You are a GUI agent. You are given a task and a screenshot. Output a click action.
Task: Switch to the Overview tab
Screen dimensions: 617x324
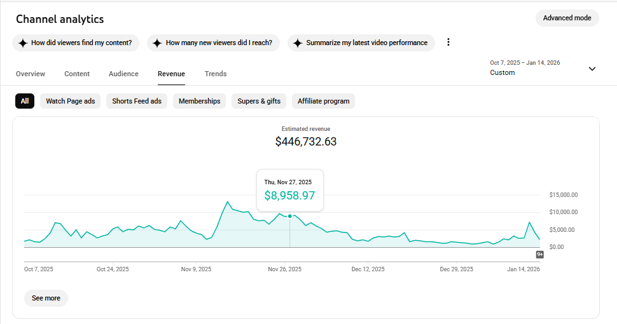(31, 74)
